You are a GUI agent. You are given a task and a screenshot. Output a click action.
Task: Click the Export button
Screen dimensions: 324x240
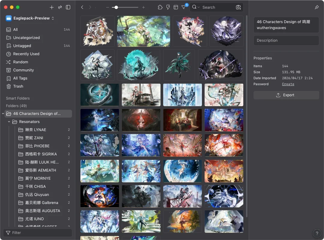point(286,95)
